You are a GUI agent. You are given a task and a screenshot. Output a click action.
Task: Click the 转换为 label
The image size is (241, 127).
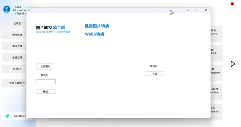45,75
